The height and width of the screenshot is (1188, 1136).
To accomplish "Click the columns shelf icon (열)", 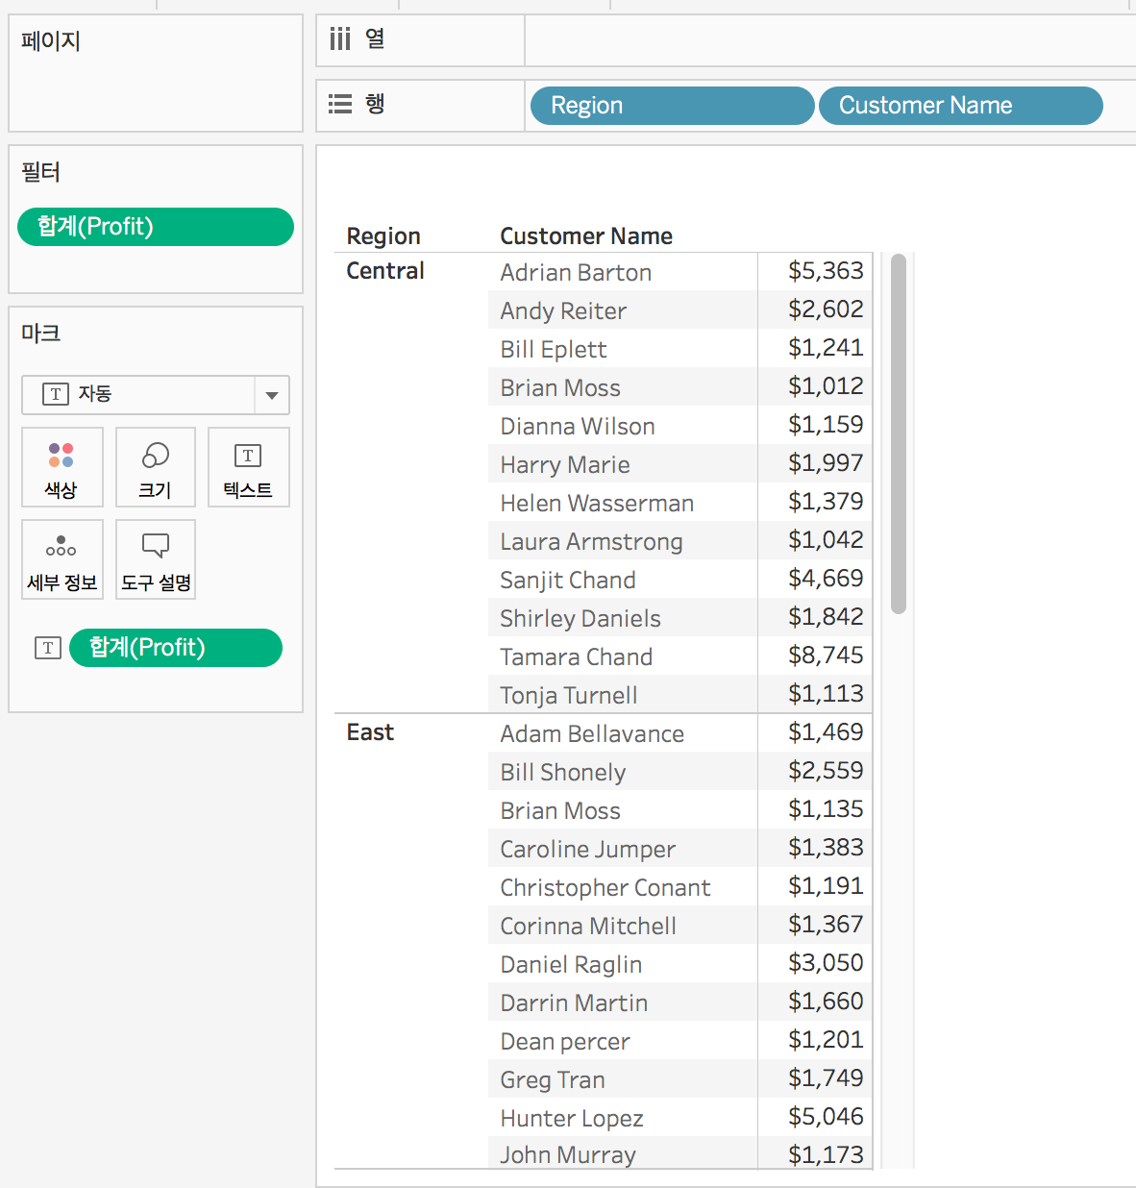I will 340,38.
